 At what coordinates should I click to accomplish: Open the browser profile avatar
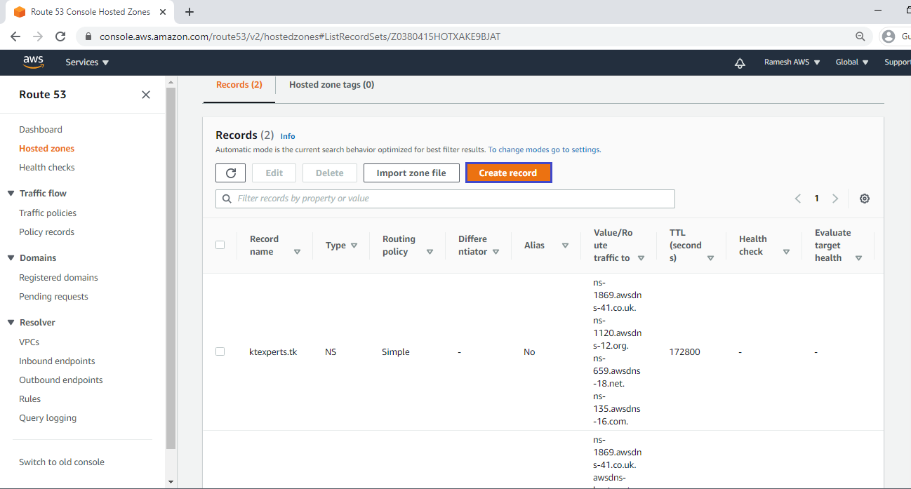tap(889, 36)
